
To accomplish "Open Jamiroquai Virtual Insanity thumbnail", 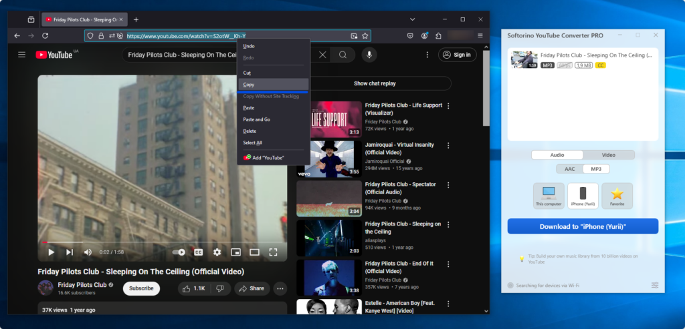I will point(329,159).
